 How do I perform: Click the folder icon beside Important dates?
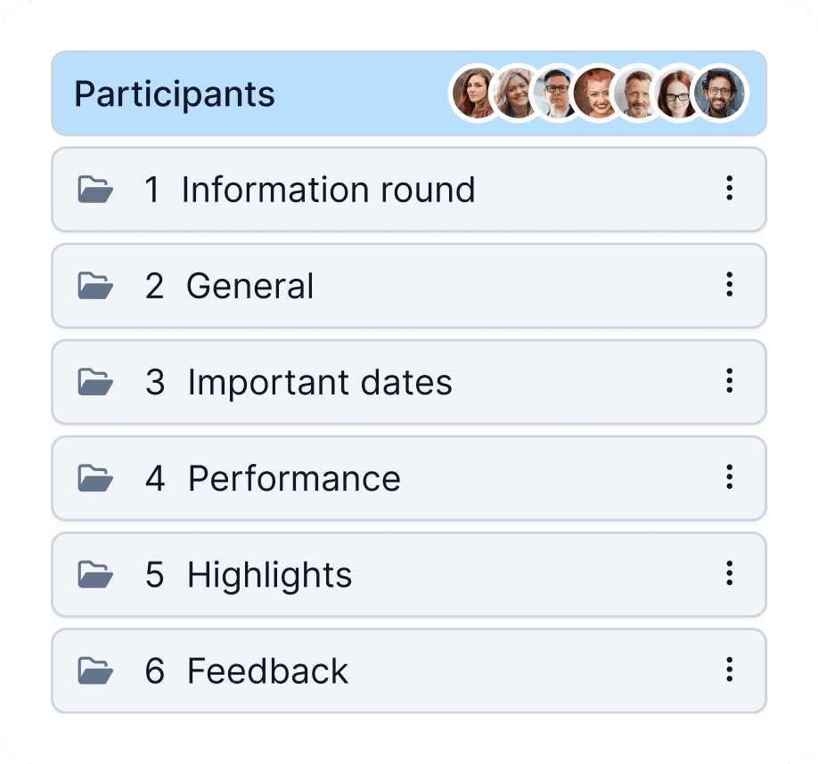click(95, 382)
